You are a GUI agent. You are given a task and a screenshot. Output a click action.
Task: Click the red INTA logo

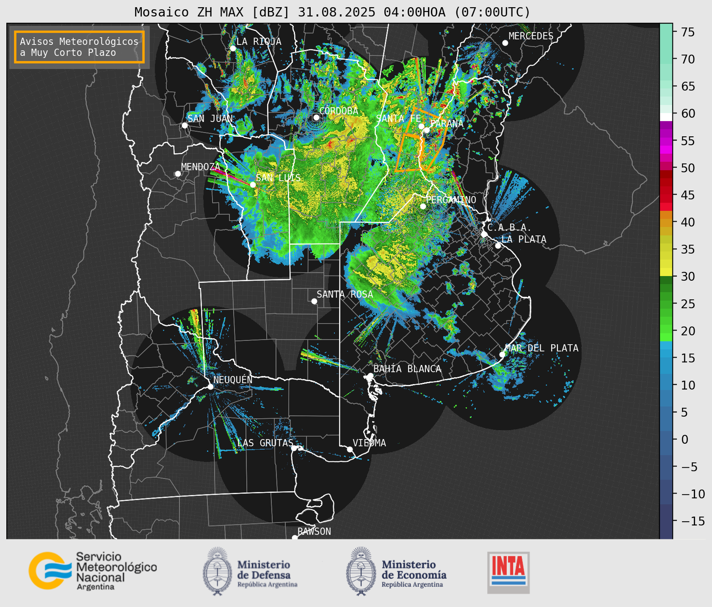coord(509,572)
